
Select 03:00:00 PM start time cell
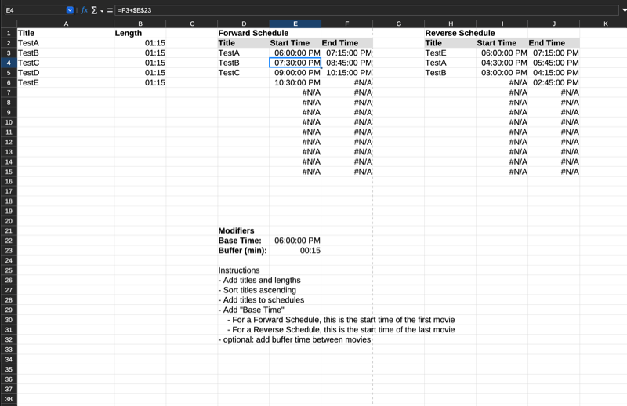click(x=502, y=73)
